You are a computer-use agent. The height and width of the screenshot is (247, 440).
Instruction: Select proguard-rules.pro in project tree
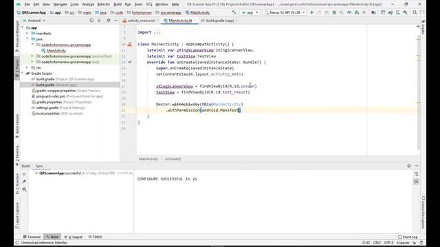(67, 96)
